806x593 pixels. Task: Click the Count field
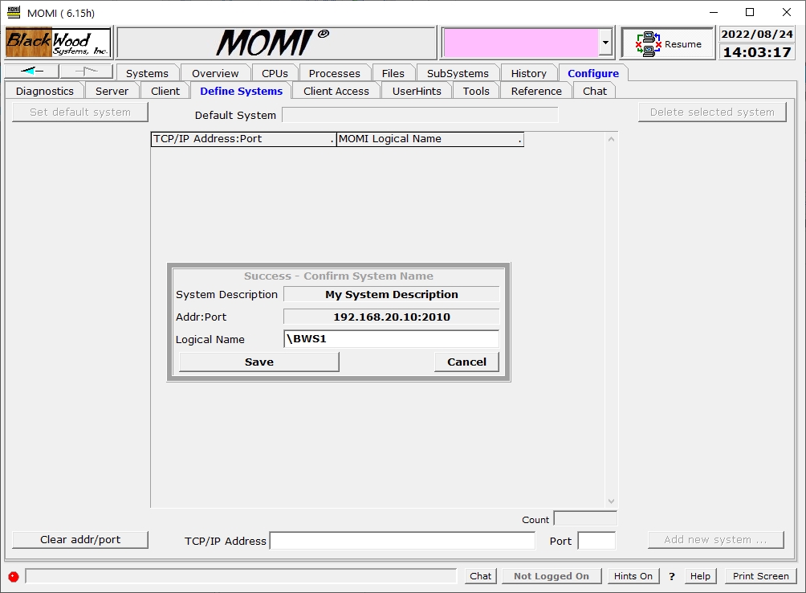point(585,518)
